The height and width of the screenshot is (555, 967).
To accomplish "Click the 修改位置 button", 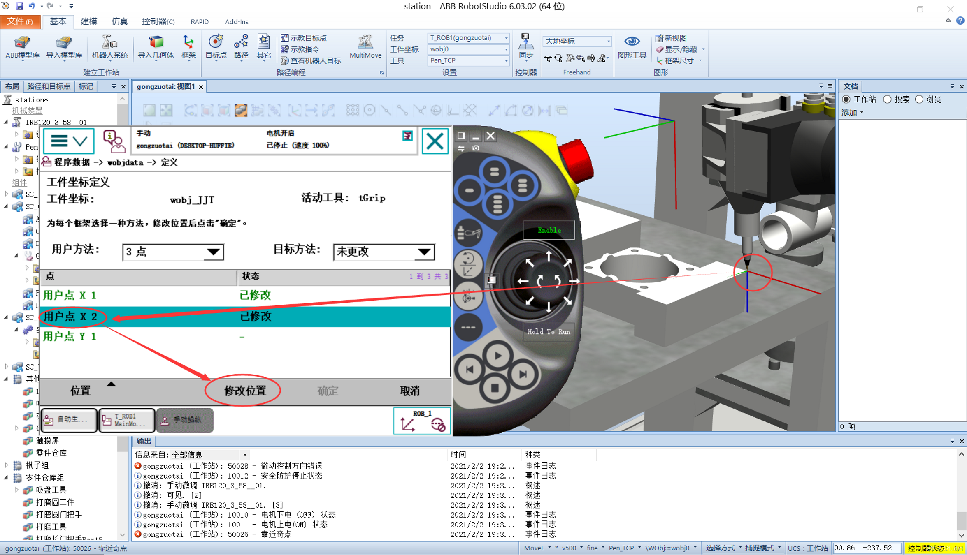I will (x=244, y=391).
